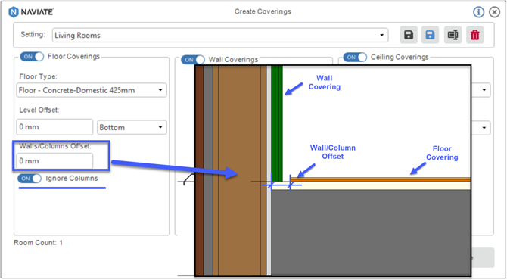Click the Walls/Columns Offset input field
507x280 pixels.
coord(54,161)
